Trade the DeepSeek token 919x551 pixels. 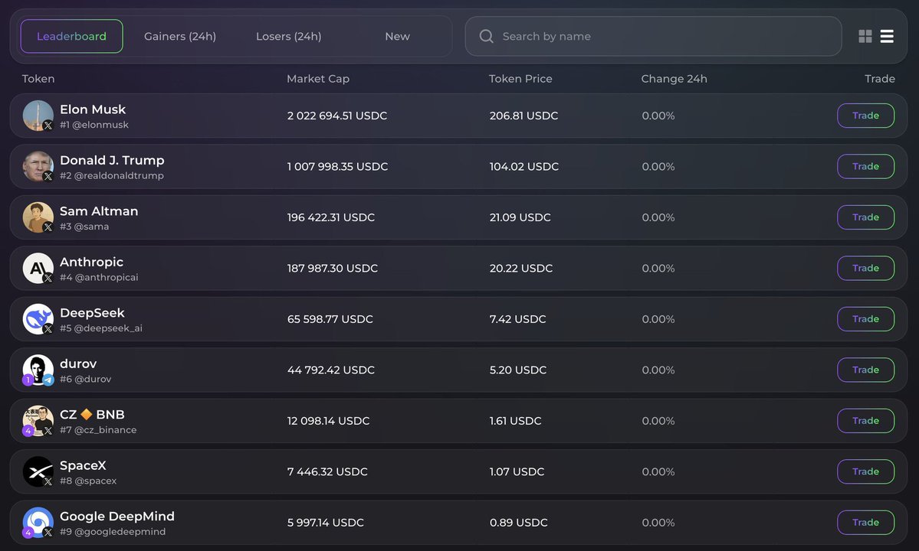(865, 319)
